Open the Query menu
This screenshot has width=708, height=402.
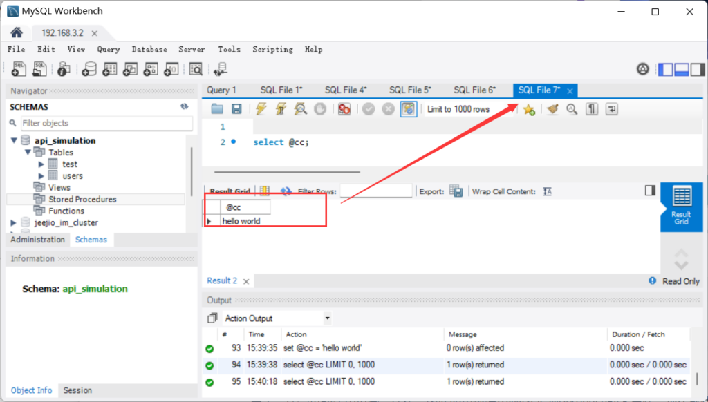click(x=109, y=49)
